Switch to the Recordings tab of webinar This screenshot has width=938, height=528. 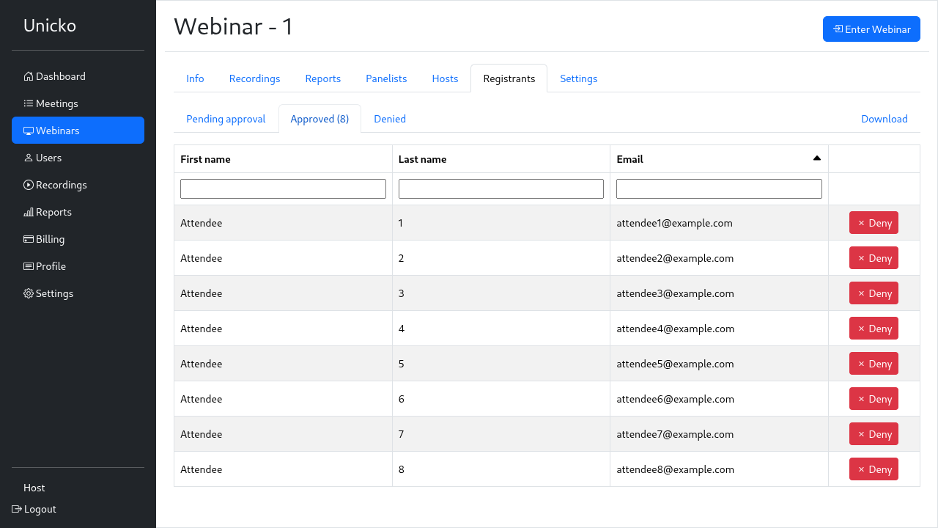[254, 78]
